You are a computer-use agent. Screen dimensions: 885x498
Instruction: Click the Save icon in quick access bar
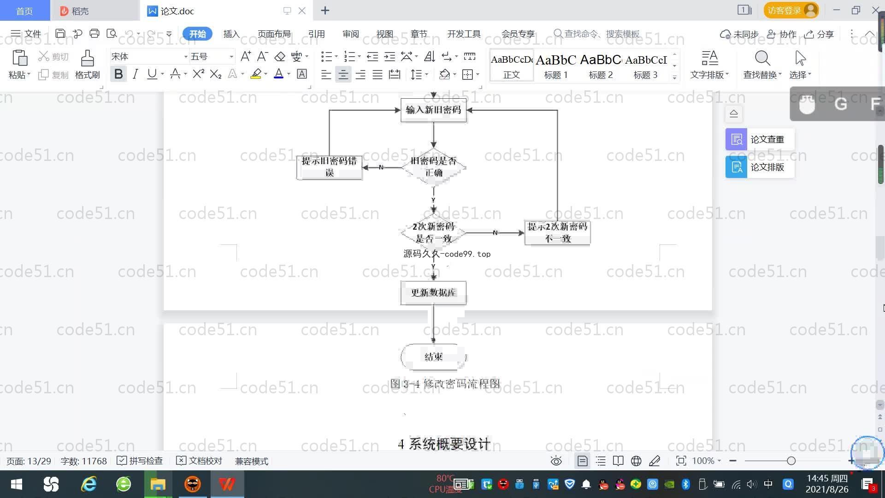tap(60, 34)
